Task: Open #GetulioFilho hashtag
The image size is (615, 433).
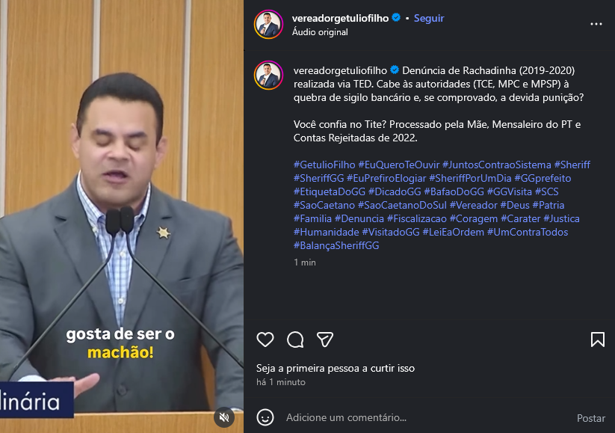Action: click(324, 165)
